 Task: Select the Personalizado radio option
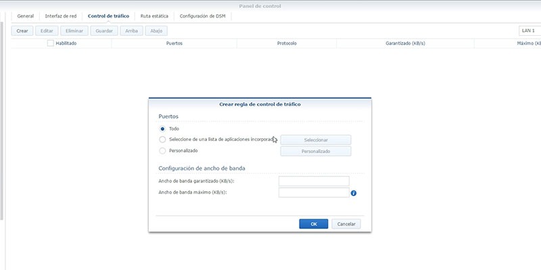pos(162,151)
